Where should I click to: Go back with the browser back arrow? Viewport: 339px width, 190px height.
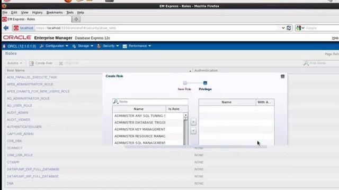6,28
